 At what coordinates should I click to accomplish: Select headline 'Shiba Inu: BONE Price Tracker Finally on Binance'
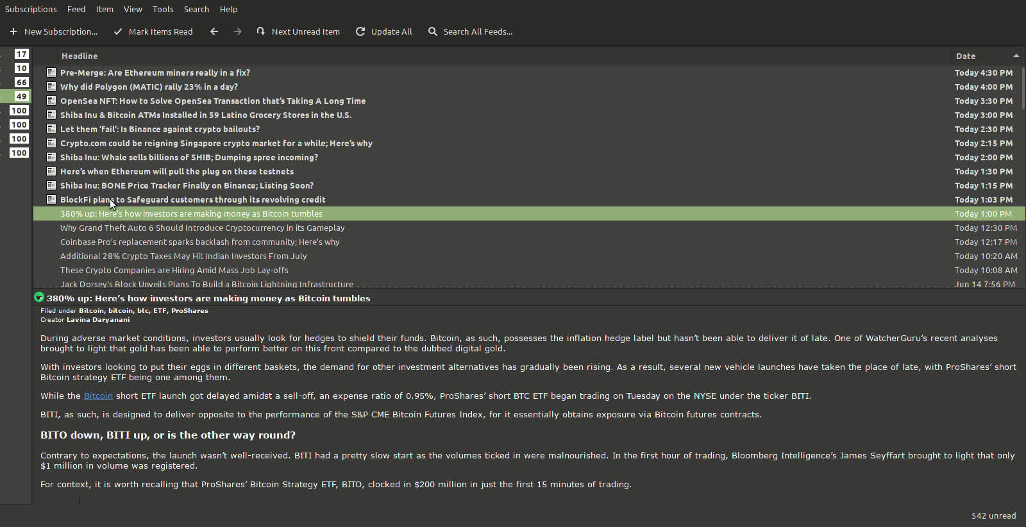pos(187,185)
